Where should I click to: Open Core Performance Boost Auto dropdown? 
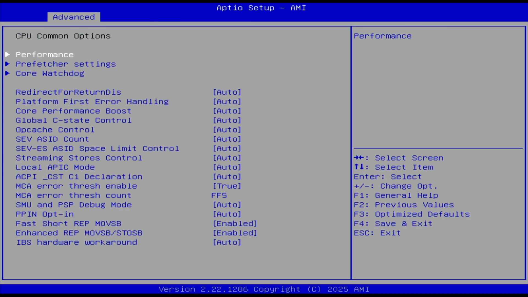pyautogui.click(x=227, y=111)
